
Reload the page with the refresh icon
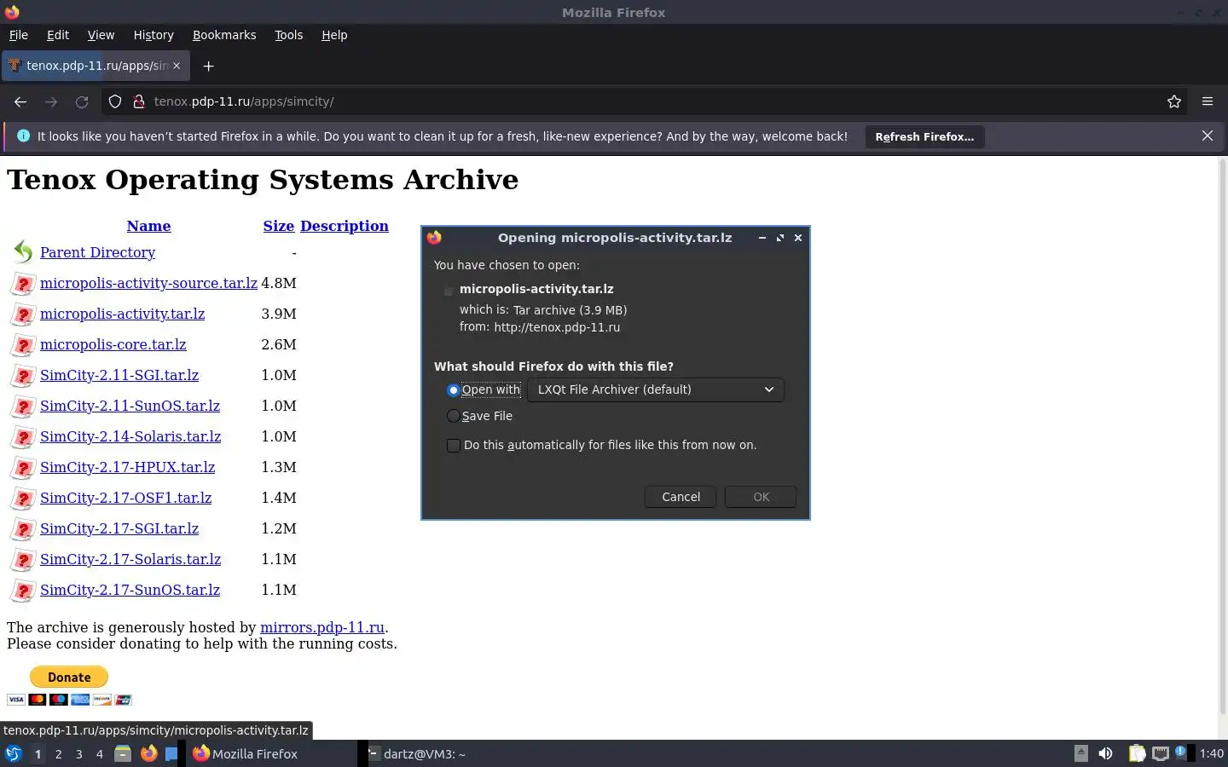[82, 101]
